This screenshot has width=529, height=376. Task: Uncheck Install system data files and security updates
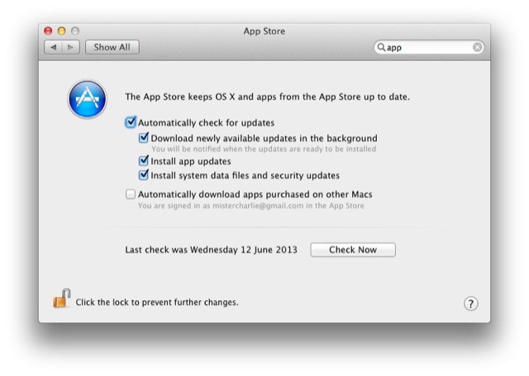144,175
